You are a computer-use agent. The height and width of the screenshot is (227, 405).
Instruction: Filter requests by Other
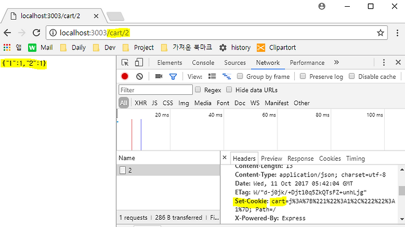pos(301,103)
